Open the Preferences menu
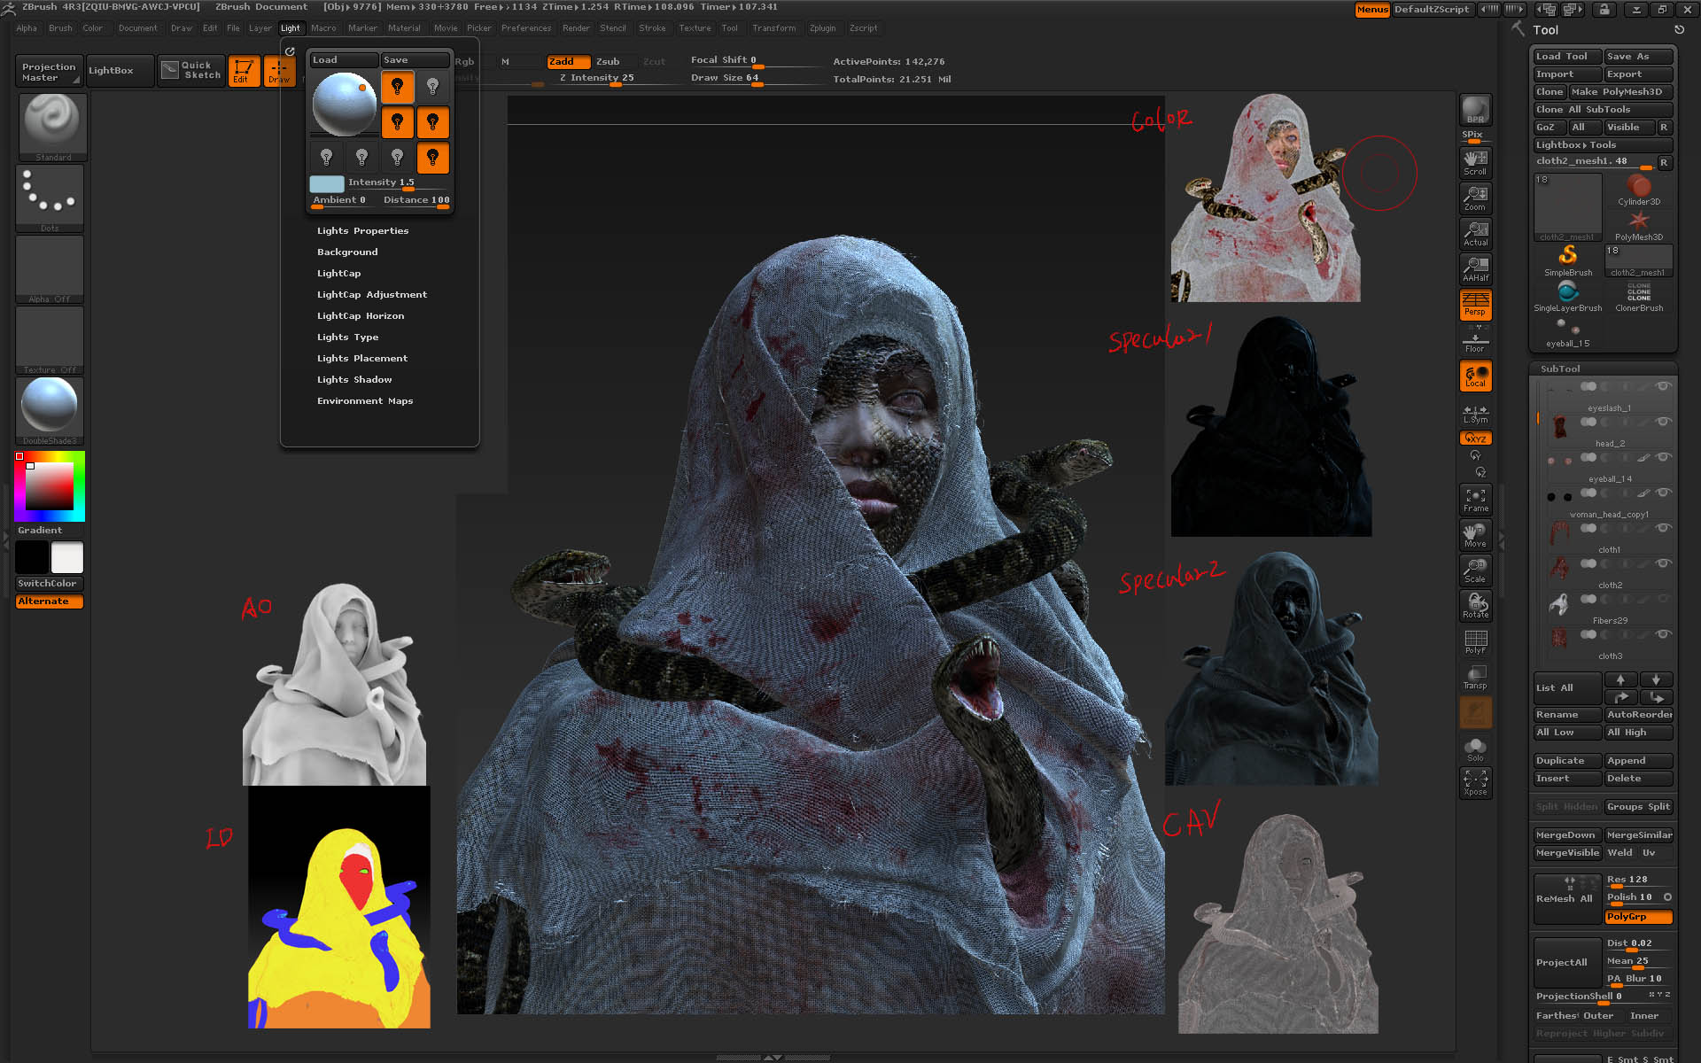The width and height of the screenshot is (1701, 1063). (x=526, y=28)
